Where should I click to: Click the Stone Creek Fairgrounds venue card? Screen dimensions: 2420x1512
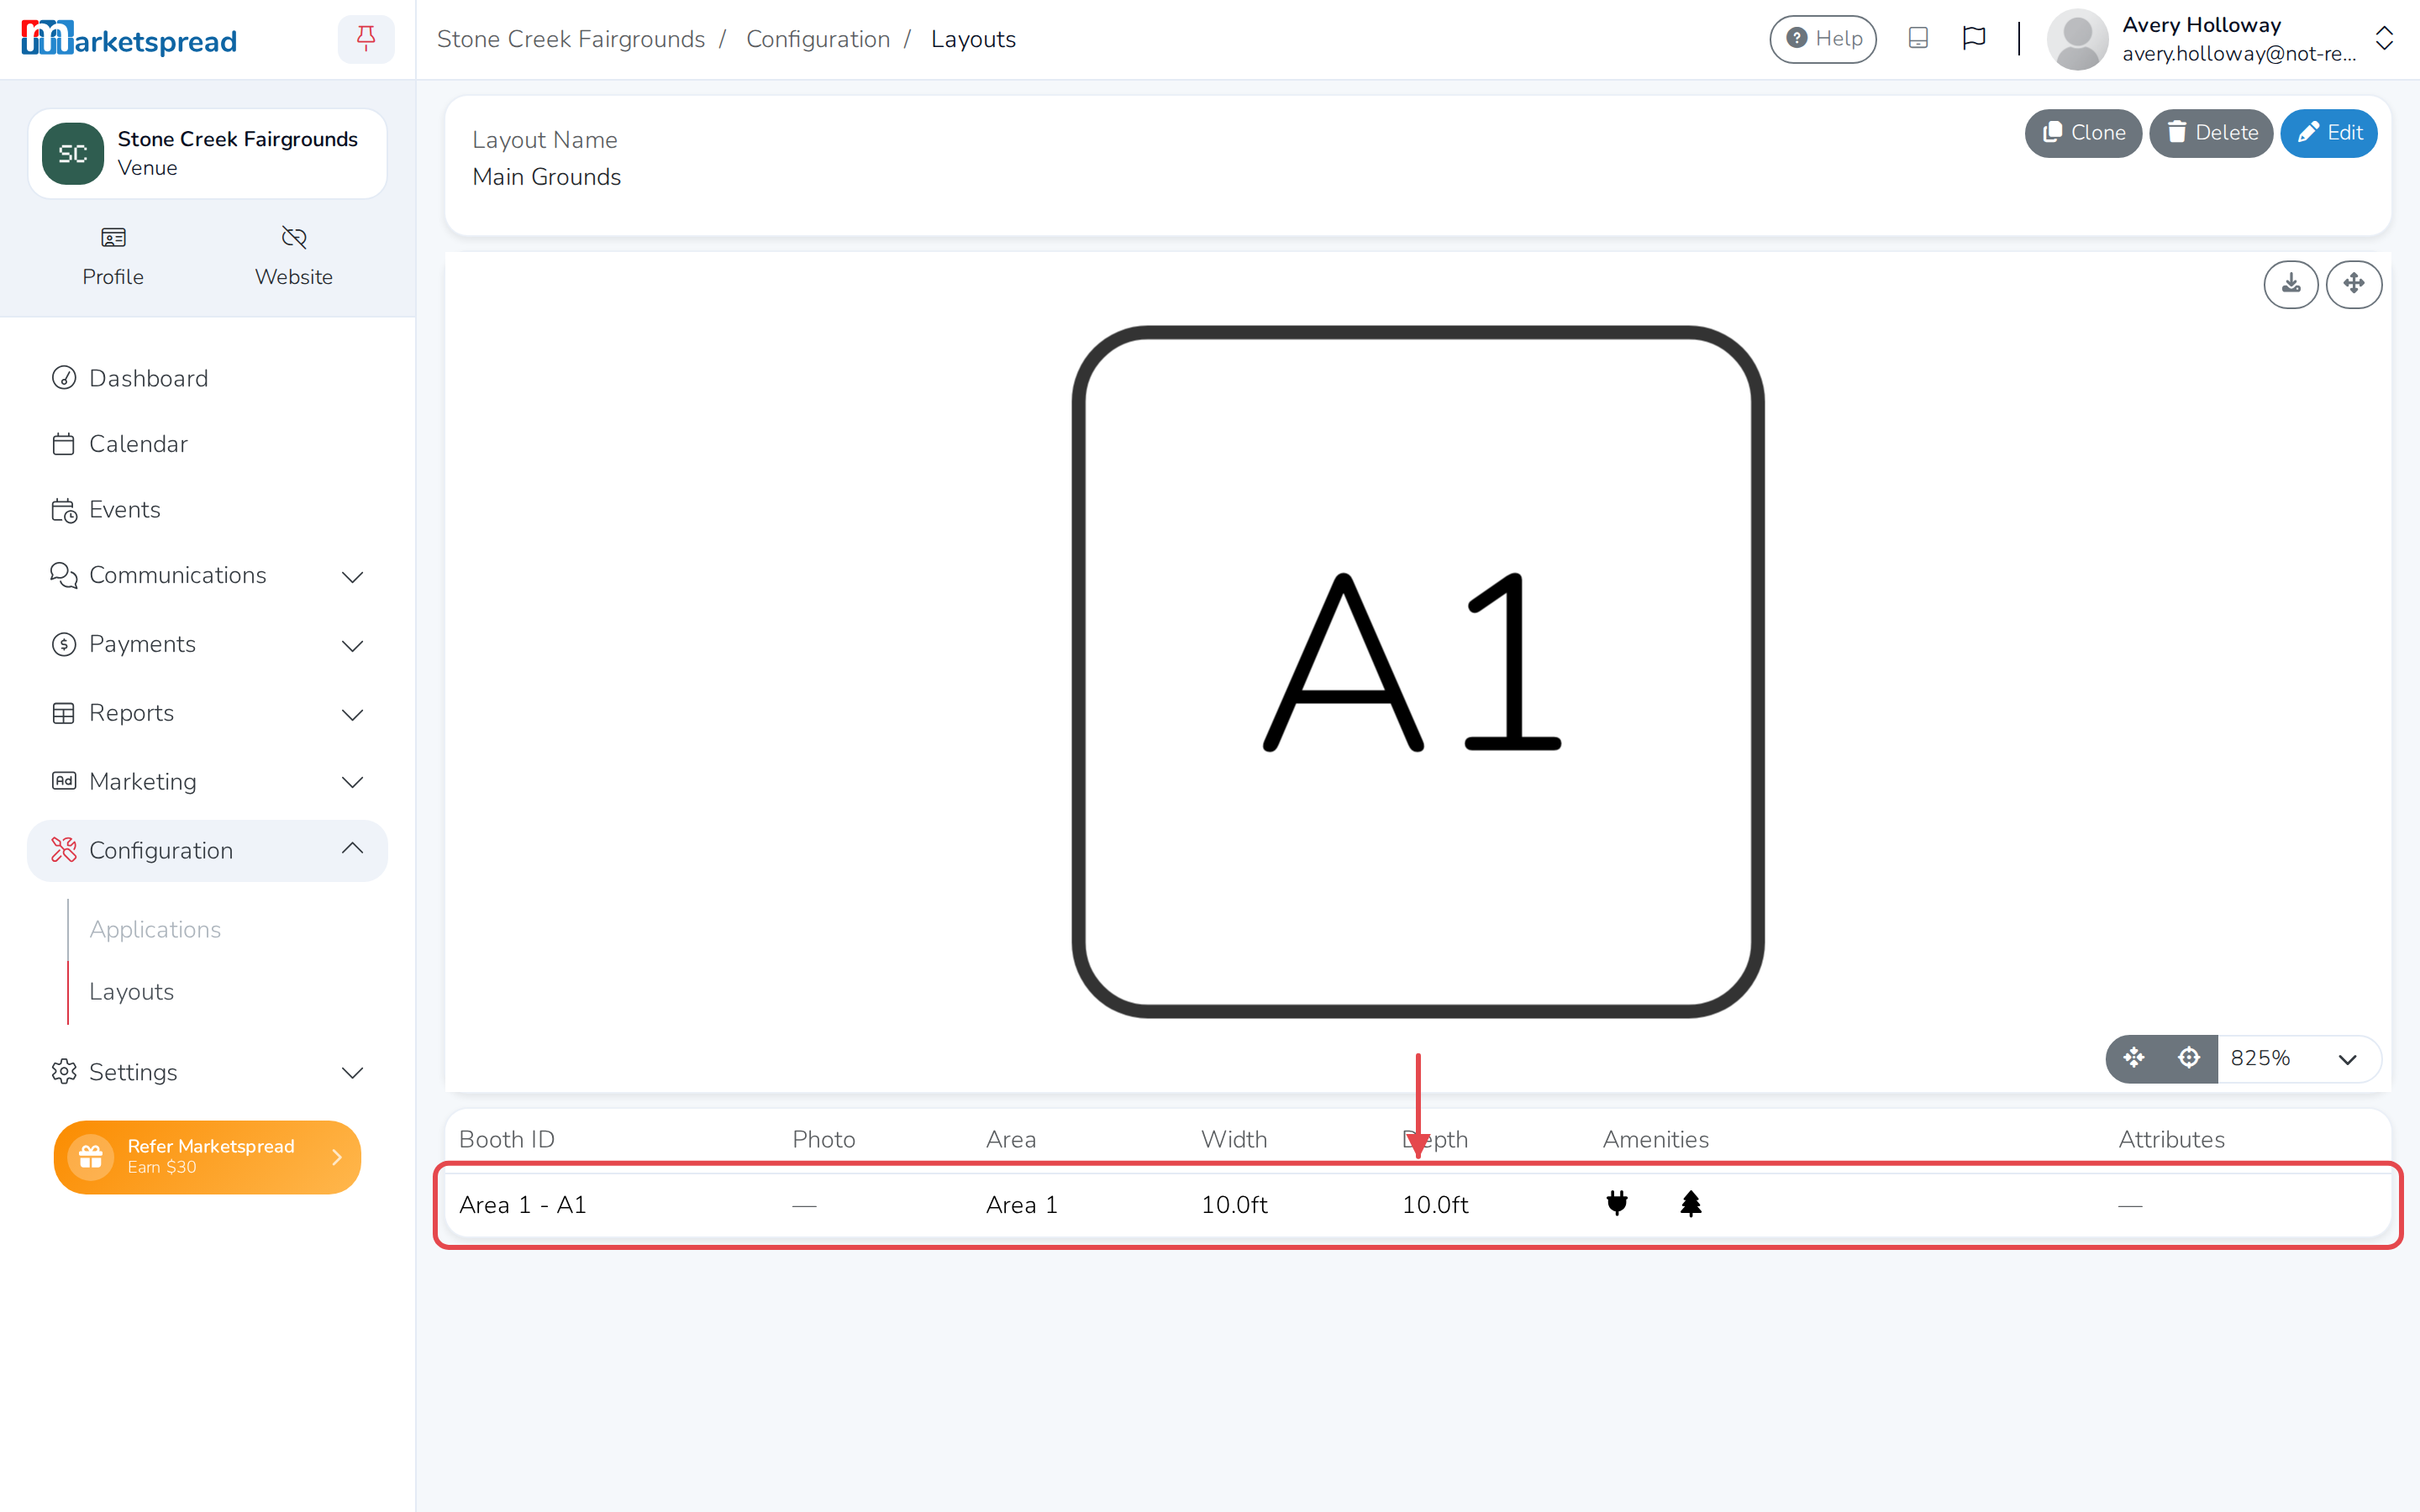point(207,153)
